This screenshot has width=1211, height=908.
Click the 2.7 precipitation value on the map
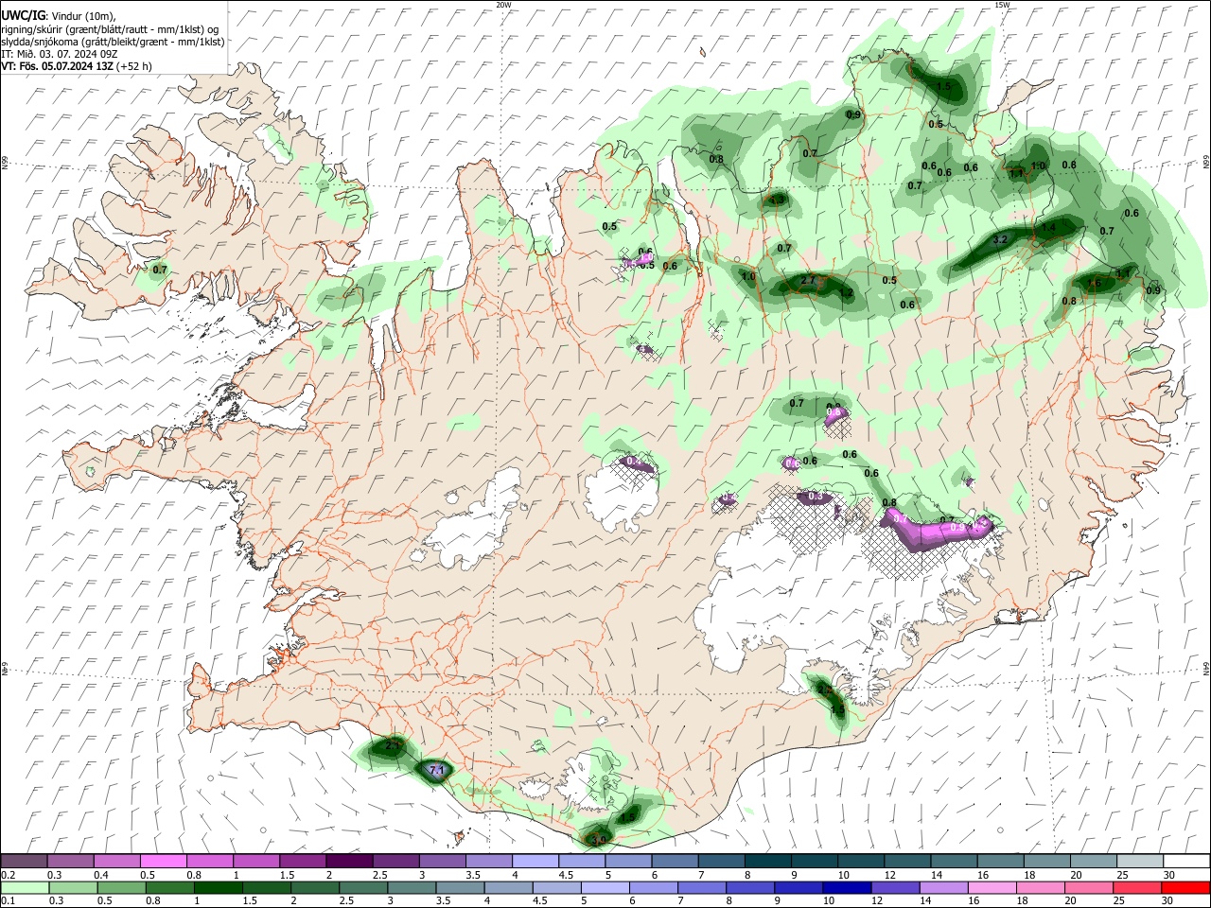coord(808,281)
